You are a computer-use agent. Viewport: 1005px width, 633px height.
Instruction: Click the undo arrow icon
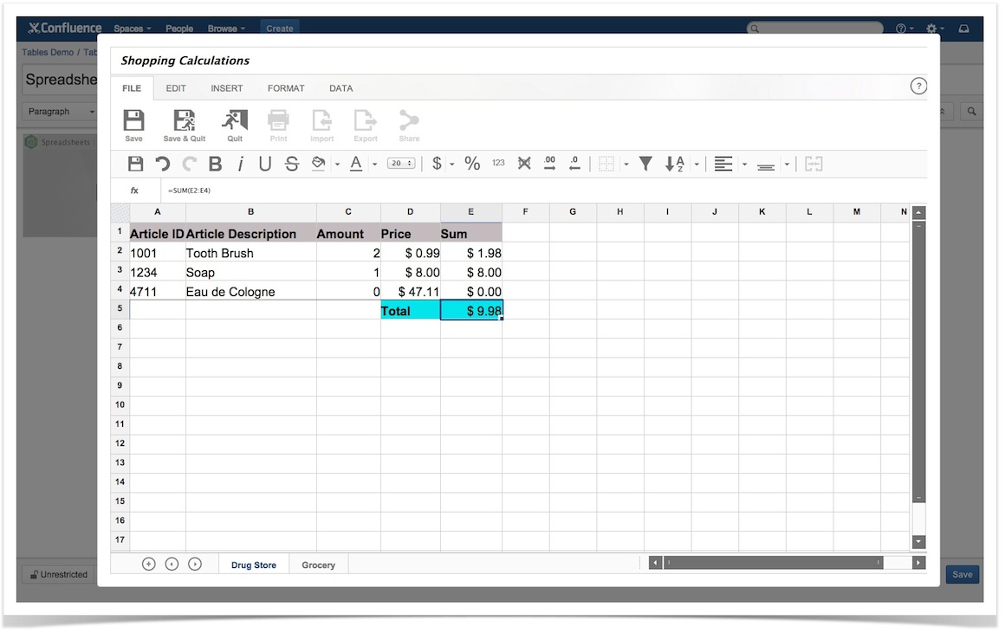162,164
